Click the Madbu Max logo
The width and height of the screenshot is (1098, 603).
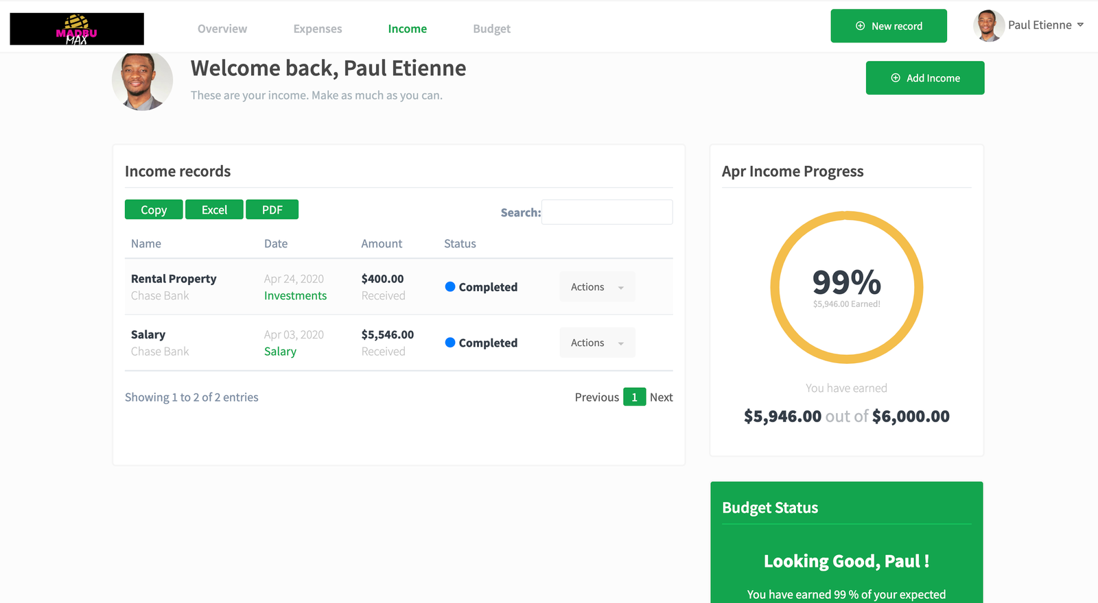77,29
